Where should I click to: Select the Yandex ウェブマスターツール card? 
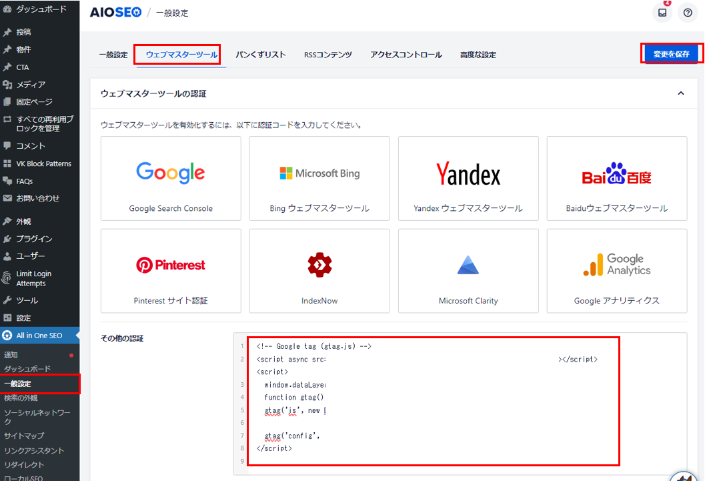click(468, 179)
